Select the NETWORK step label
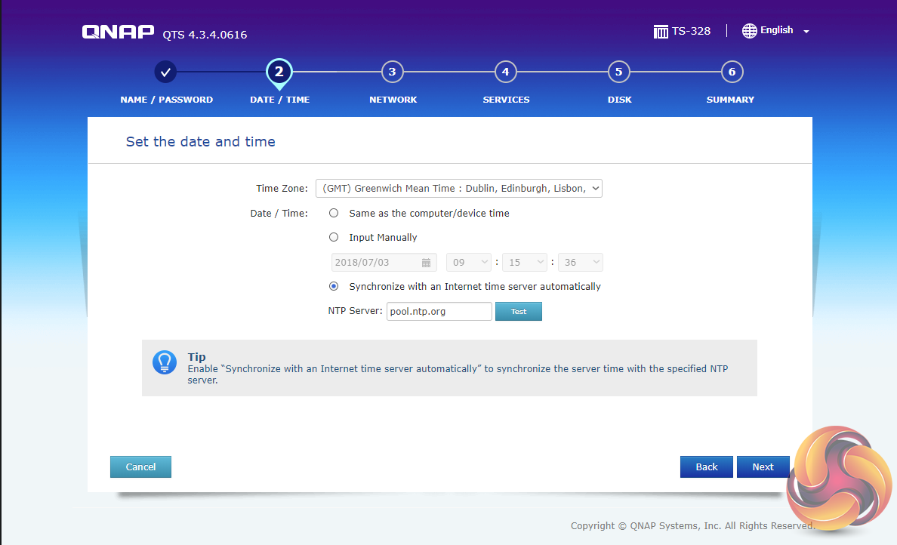897x545 pixels. (393, 100)
